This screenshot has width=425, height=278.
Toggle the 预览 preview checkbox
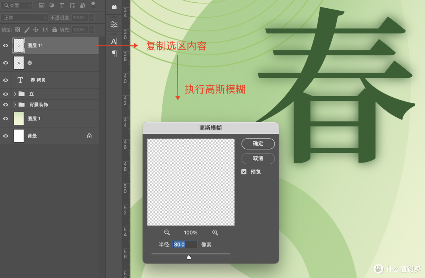pos(244,172)
